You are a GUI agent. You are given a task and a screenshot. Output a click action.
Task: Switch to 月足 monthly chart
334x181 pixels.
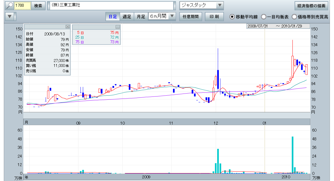[x=141, y=16]
